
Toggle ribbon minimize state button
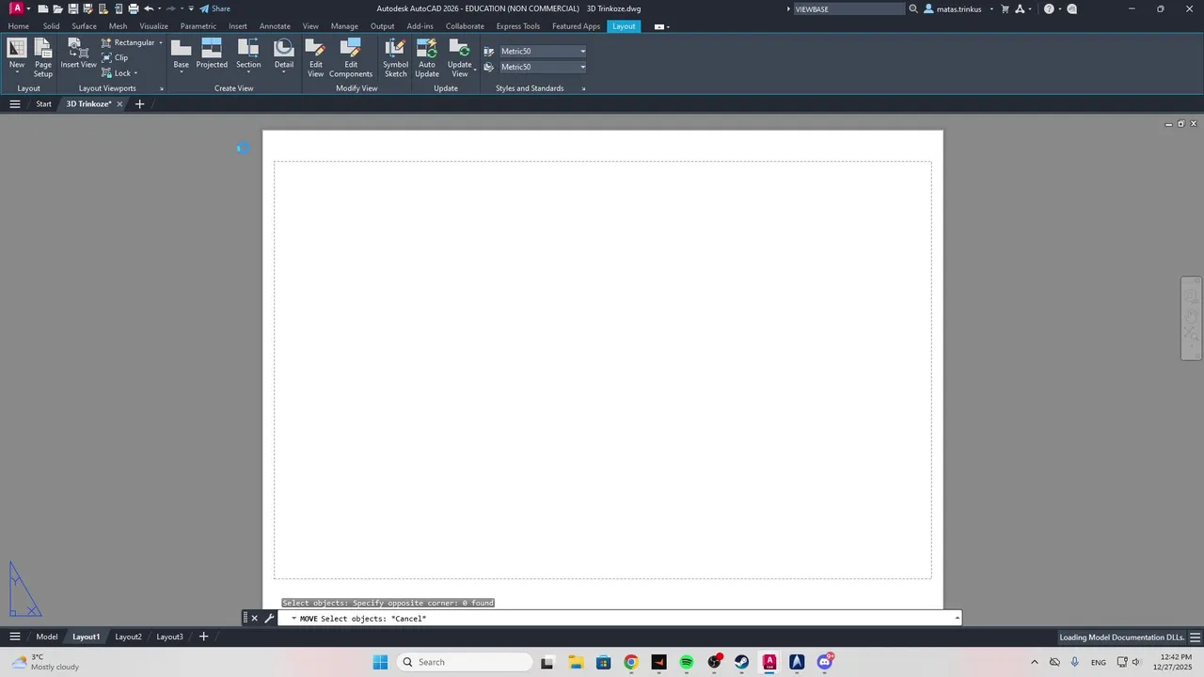660,26
